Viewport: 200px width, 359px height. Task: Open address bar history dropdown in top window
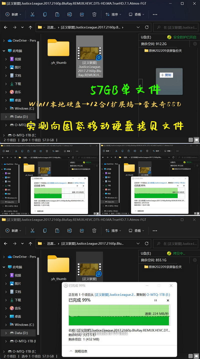138,27
